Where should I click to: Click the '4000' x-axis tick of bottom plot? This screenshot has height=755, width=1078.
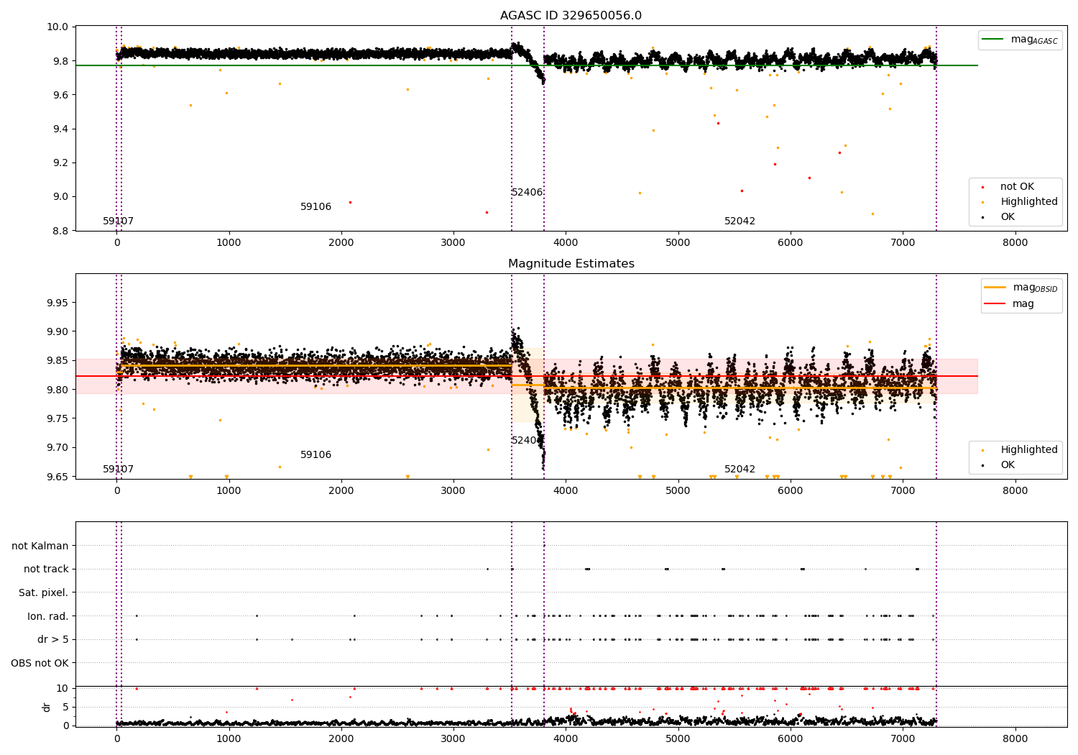pos(566,739)
